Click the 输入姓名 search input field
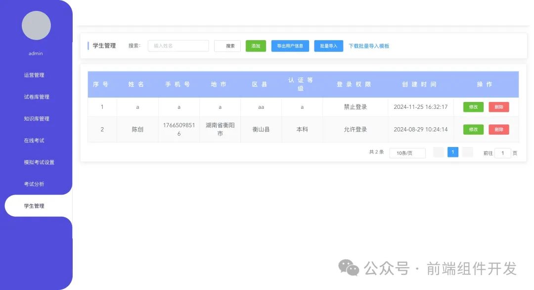 pyautogui.click(x=178, y=46)
